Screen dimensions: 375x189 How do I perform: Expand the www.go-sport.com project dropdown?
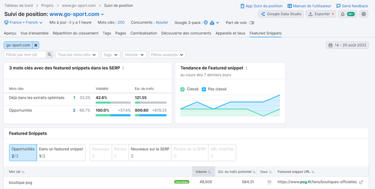pyautogui.click(x=102, y=14)
